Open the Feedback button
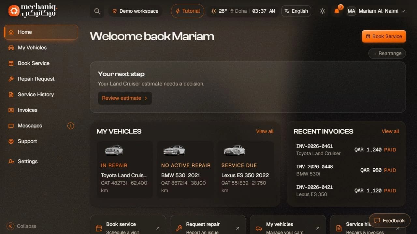The width and height of the screenshot is (417, 234). coord(389,221)
